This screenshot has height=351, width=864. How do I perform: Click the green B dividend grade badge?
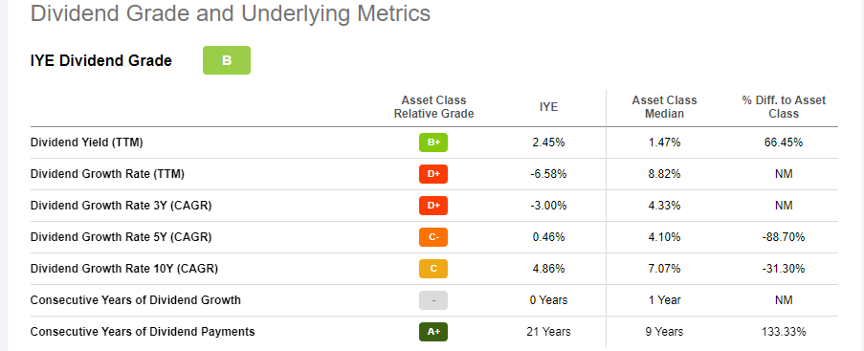[227, 60]
